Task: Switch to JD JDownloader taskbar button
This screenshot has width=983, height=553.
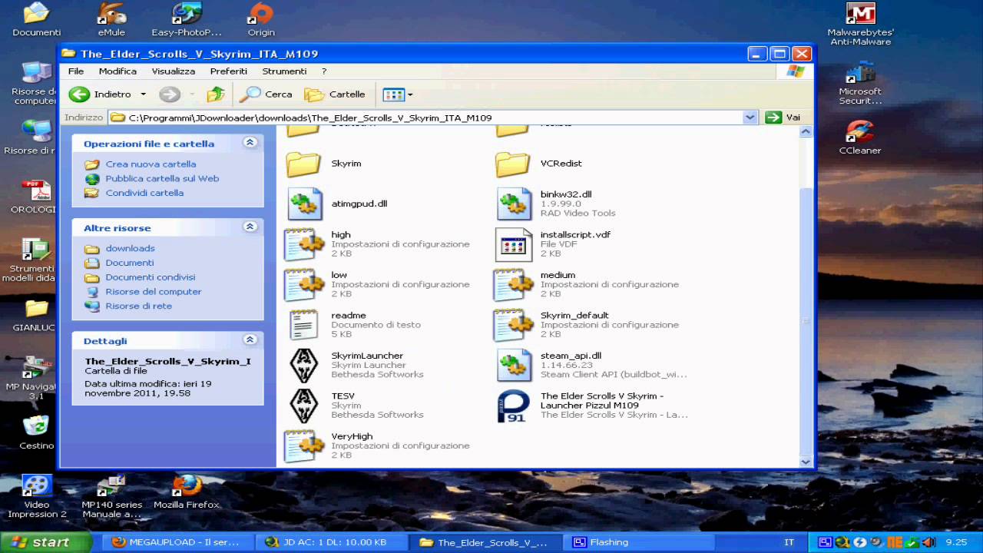Action: [x=330, y=542]
